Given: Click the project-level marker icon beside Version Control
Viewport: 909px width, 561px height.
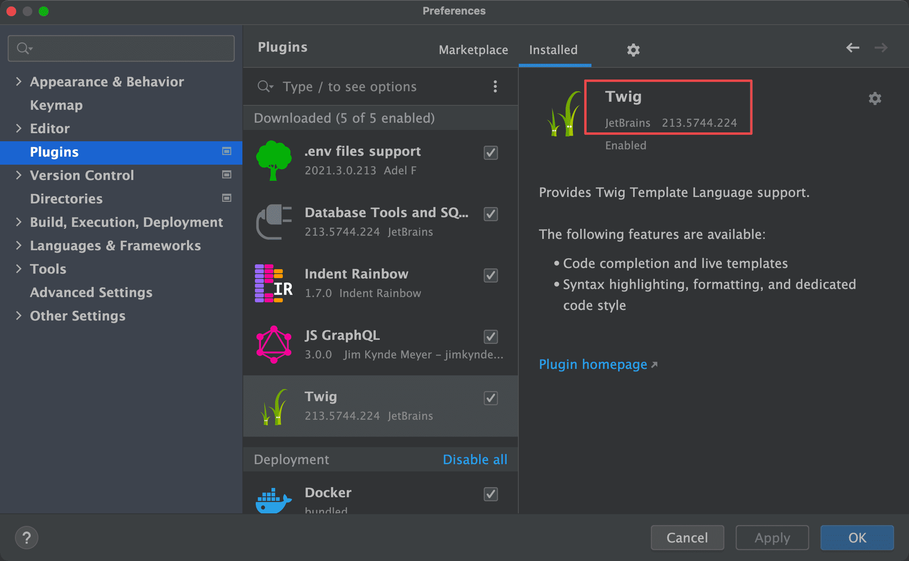Looking at the screenshot, I should (x=227, y=175).
